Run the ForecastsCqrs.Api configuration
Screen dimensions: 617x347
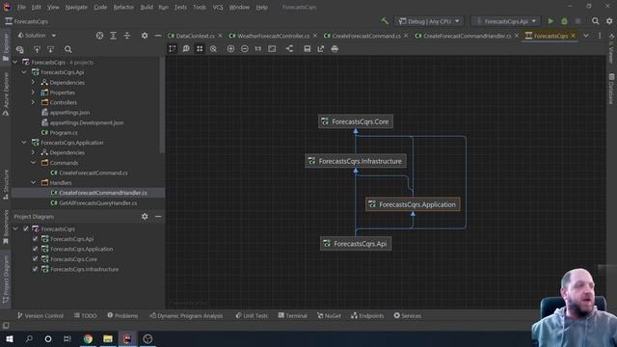550,21
